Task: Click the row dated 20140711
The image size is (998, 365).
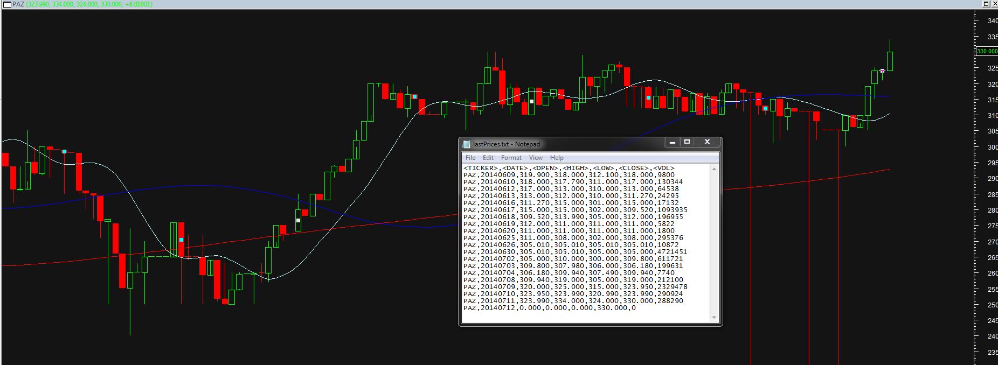Action: pos(573,301)
